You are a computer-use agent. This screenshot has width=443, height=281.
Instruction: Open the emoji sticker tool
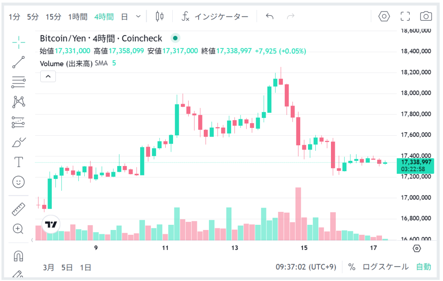[x=19, y=182]
